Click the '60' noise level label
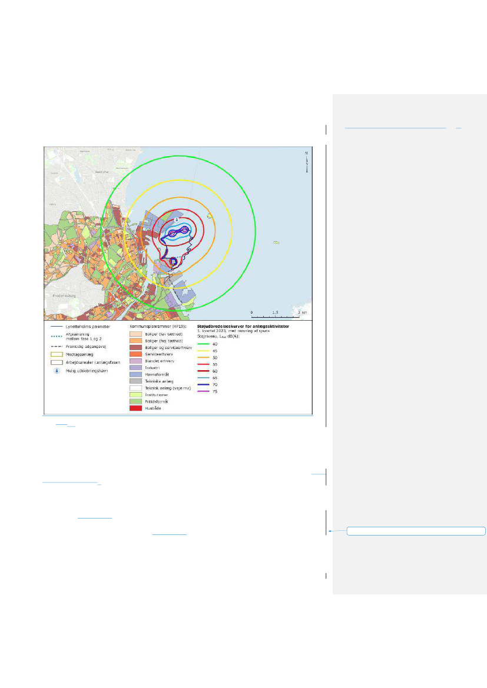Image resolution: width=487 pixels, height=688 pixels. tap(215, 371)
